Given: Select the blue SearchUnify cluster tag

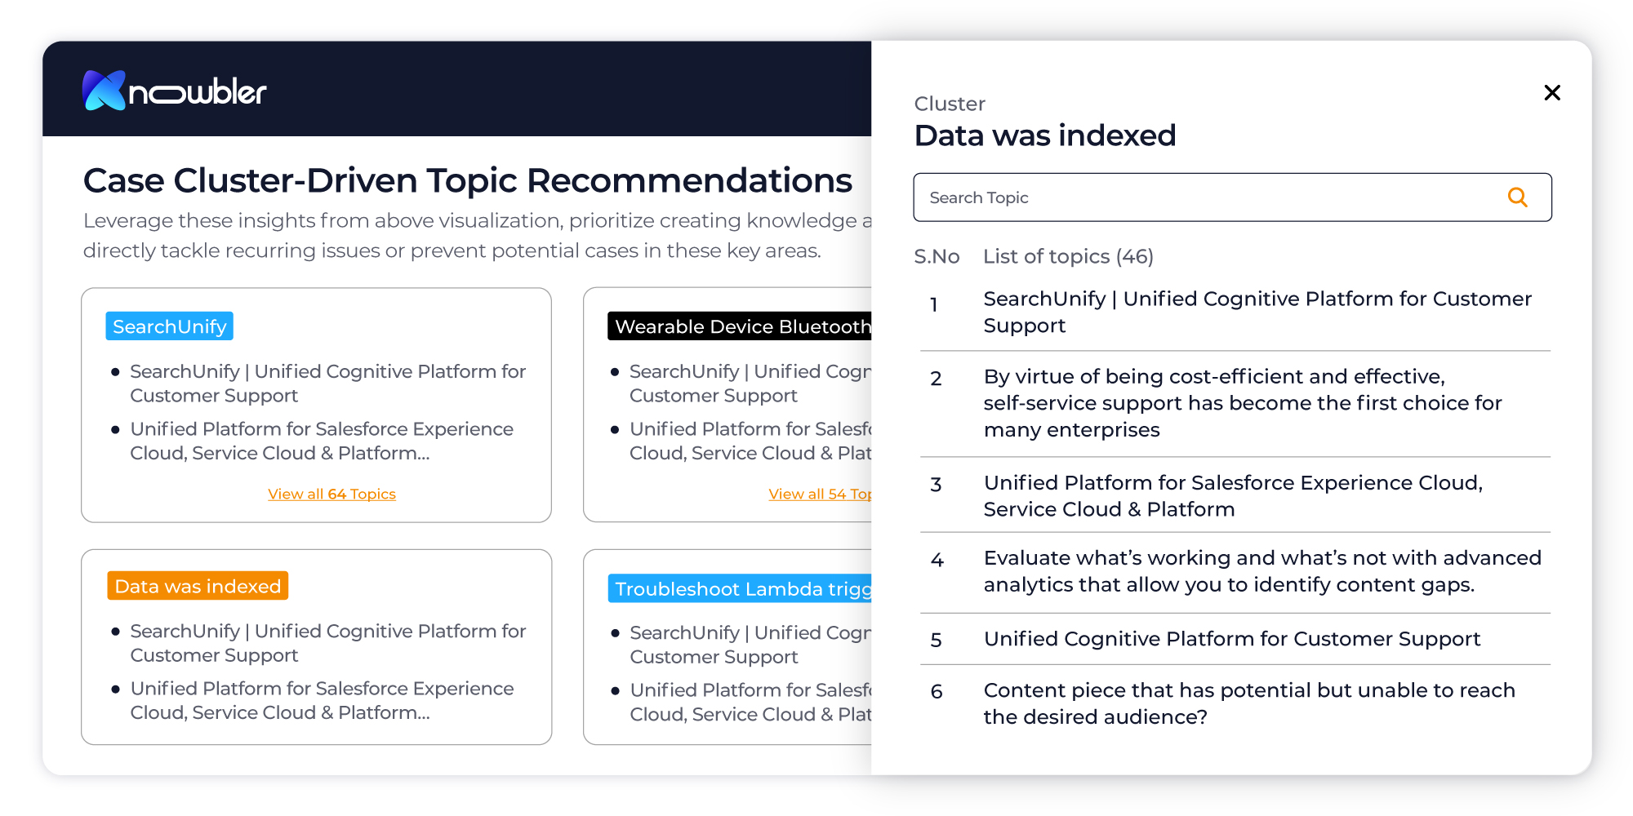Looking at the screenshot, I should (x=169, y=326).
